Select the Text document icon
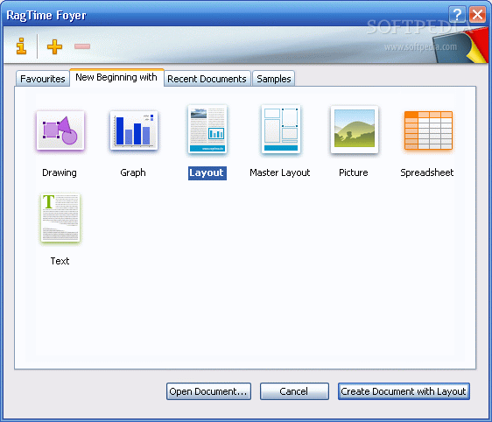492x422 pixels. 60,218
